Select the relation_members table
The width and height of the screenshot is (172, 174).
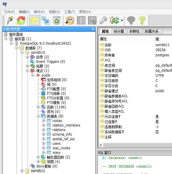[66, 125]
